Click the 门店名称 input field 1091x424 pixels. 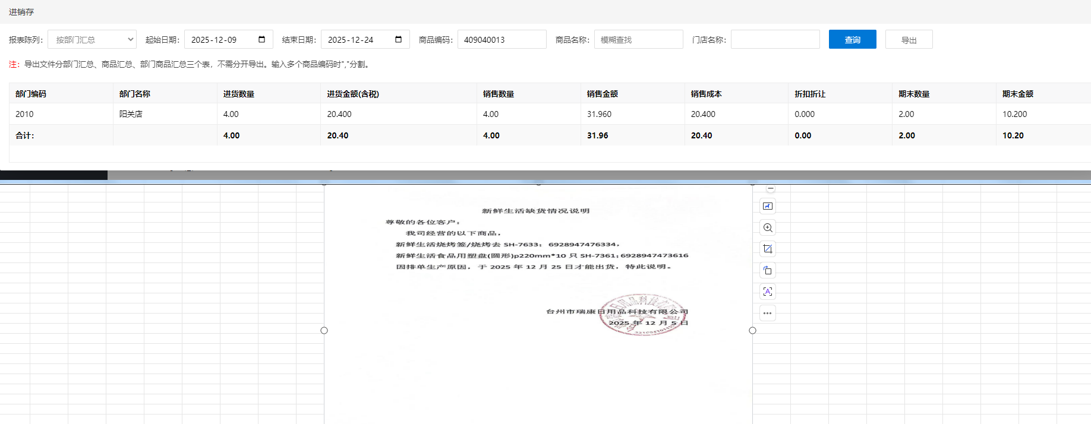point(775,40)
